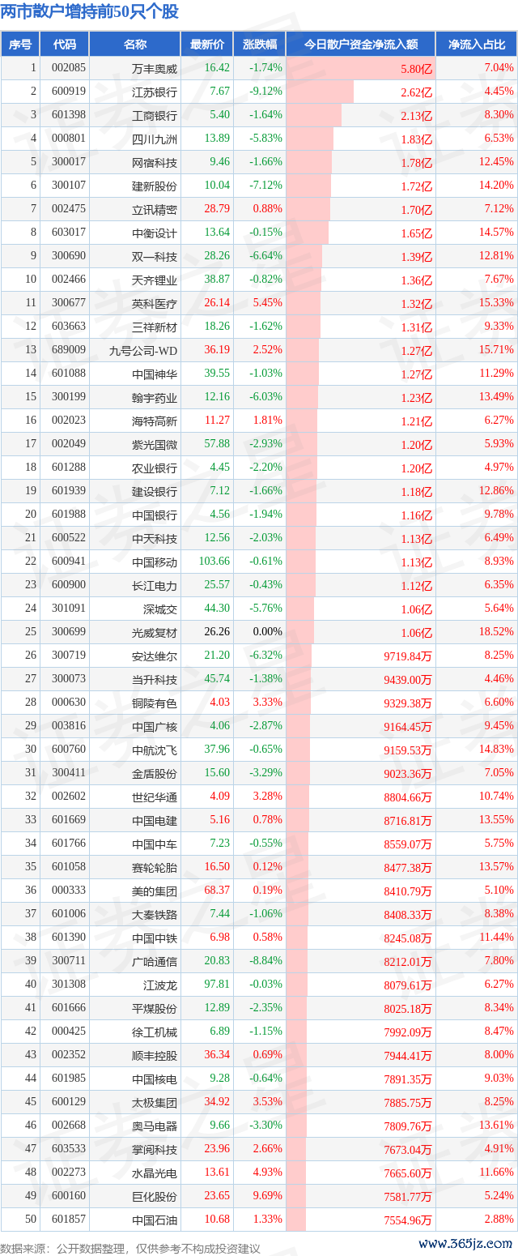Select stock name 美的集团

point(154,891)
